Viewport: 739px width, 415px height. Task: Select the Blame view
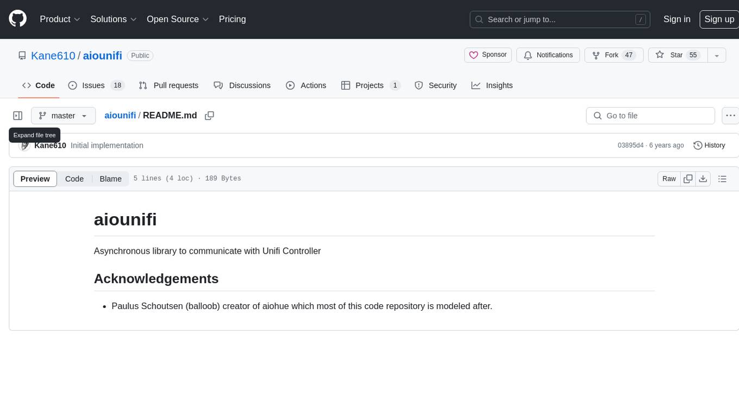[110, 179]
